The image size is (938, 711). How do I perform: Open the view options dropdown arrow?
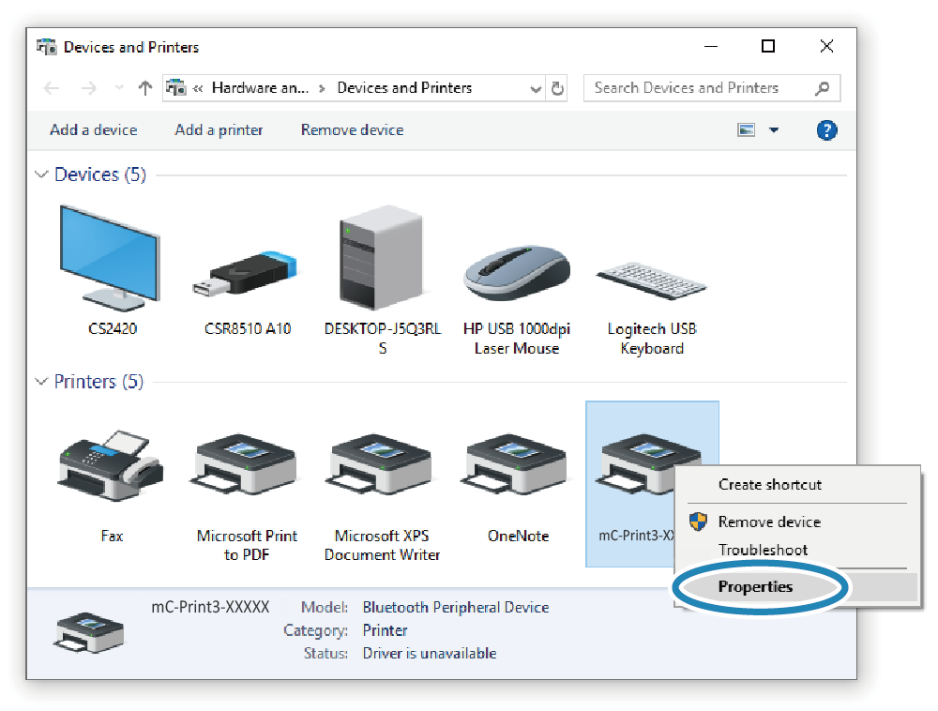774,130
